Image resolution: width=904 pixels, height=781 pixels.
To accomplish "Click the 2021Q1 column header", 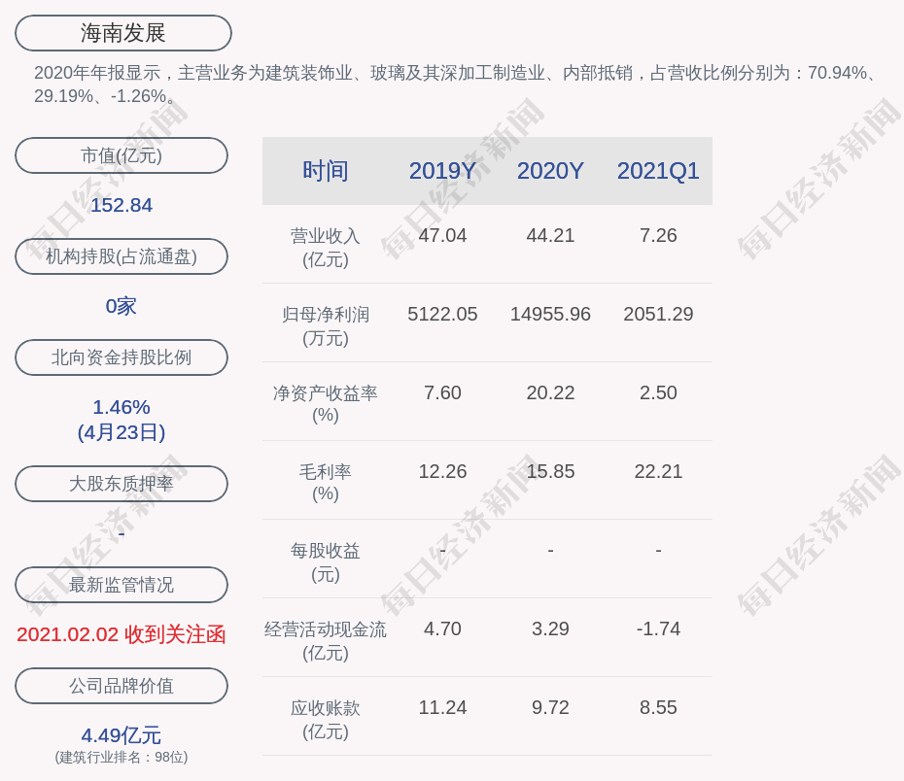I will [x=658, y=171].
